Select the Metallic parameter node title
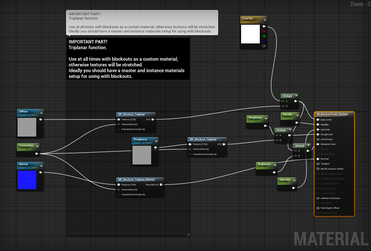Screen dimensions: 371x251 click(x=288, y=114)
